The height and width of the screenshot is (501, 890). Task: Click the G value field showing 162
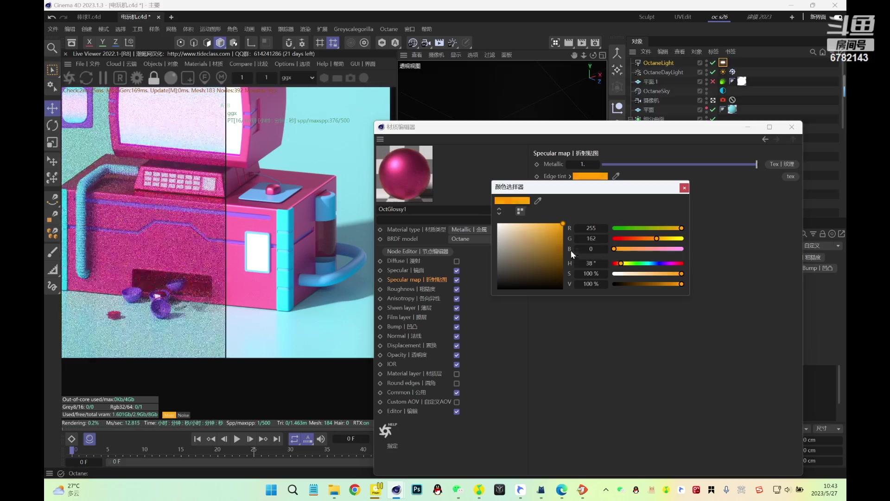[591, 239]
